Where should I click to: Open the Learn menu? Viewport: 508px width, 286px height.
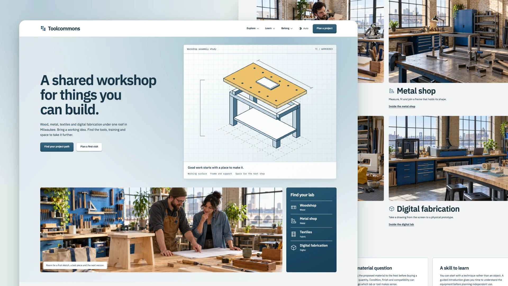[270, 28]
